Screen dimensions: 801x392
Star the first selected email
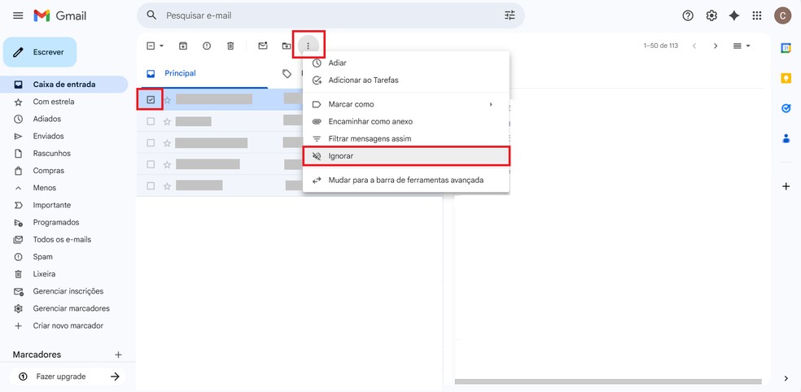tap(167, 100)
